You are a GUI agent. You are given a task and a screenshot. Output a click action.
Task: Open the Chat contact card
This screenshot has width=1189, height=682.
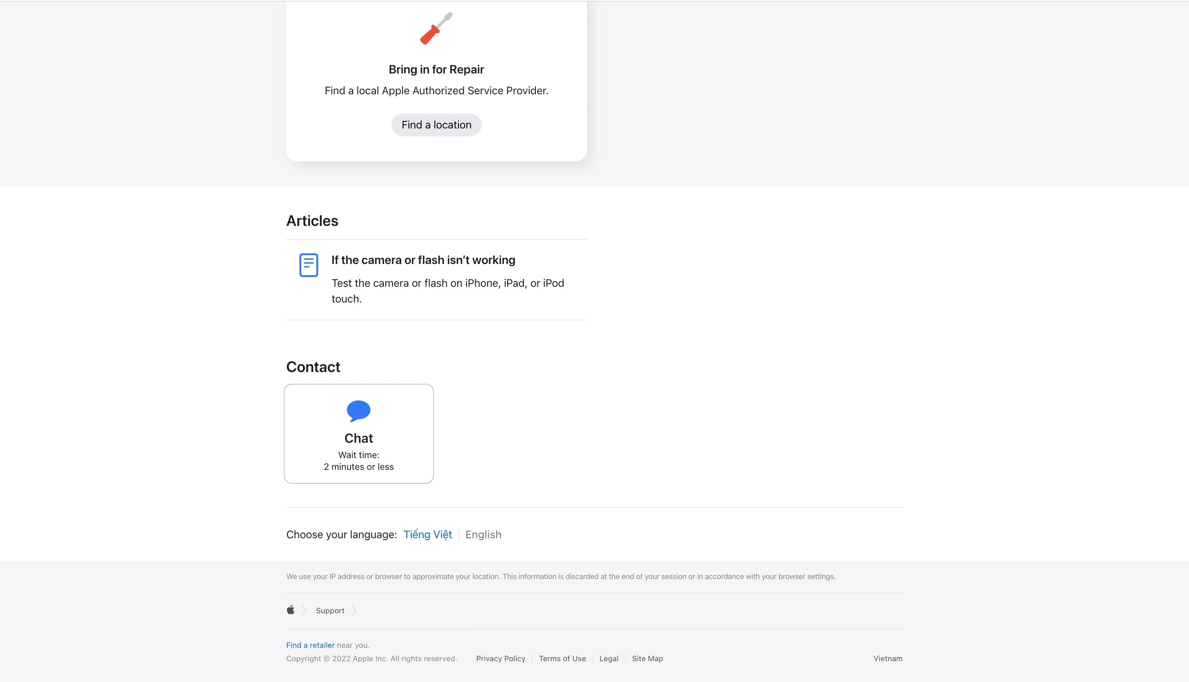tap(359, 434)
